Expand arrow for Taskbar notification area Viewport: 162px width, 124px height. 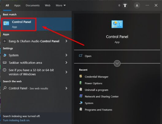[66, 62]
